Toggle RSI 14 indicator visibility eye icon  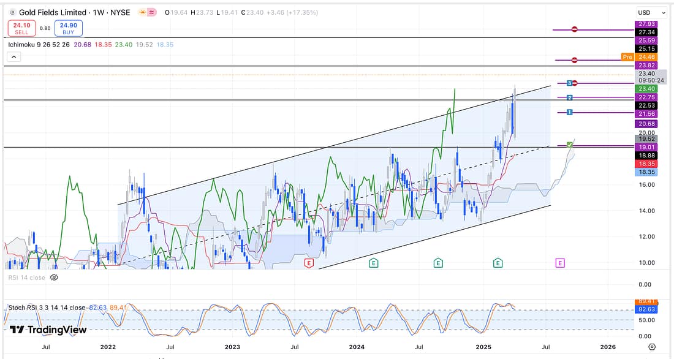(x=54, y=278)
